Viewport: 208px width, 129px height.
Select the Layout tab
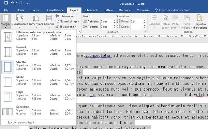tap(74, 10)
